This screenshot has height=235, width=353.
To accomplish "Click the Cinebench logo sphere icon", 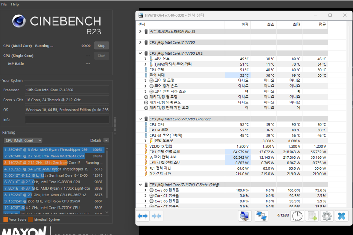I will [x=19, y=21].
